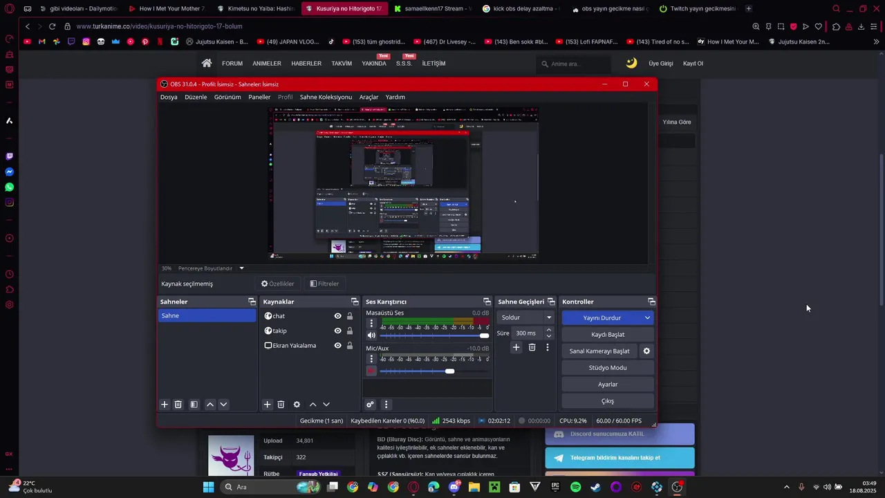The width and height of the screenshot is (885, 498).
Task: Open Özellikler source properties button
Action: point(277,284)
